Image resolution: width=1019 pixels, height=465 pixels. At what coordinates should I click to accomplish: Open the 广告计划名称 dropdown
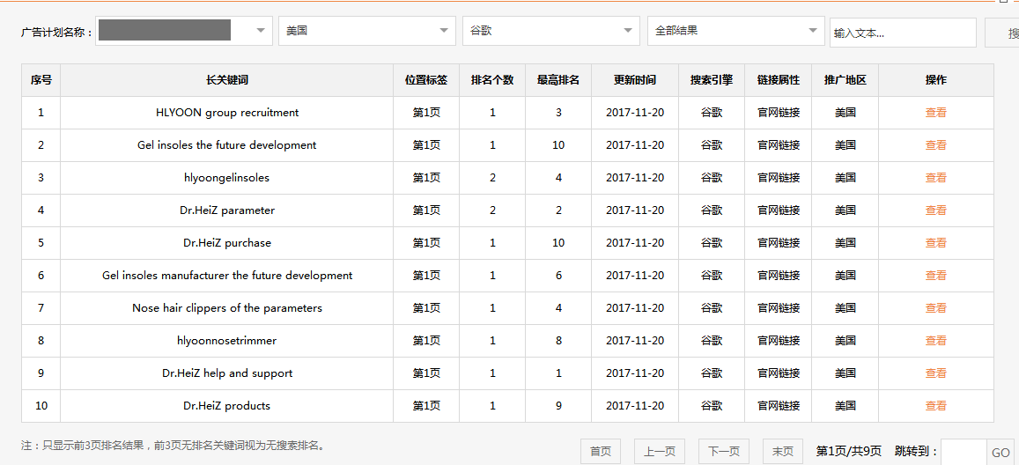(184, 31)
